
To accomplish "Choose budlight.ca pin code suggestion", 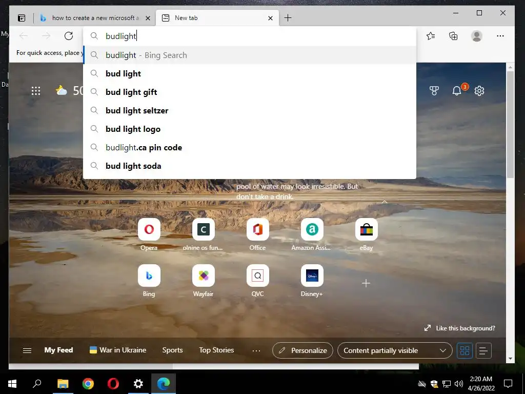I will (250, 147).
